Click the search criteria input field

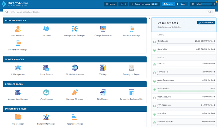coord(109,12)
